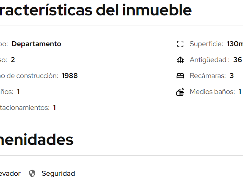Click the Características del inmueble heading
The height and width of the screenshot is (182, 243).
[x=95, y=10]
